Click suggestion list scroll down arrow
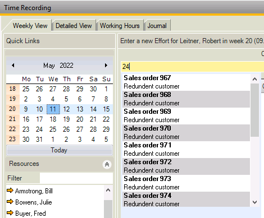The image size is (264, 218). click(x=254, y=202)
